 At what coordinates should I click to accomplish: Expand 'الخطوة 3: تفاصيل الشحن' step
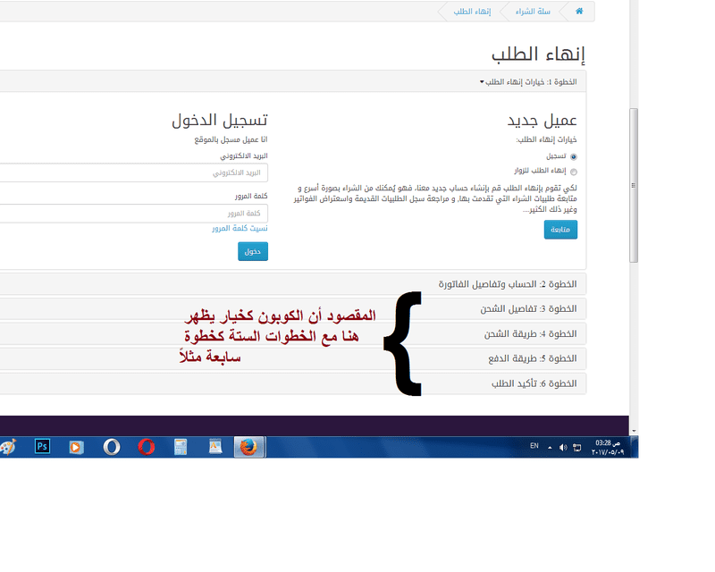coord(293,309)
